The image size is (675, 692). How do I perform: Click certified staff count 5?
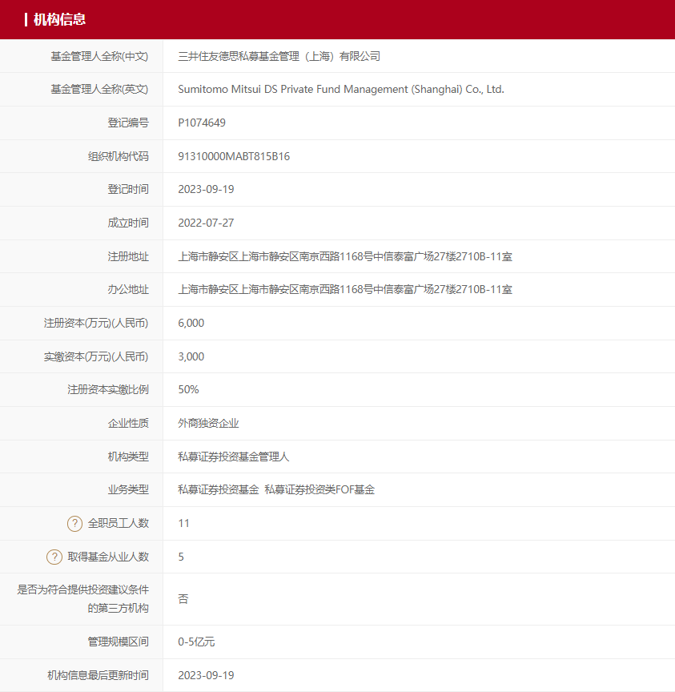pos(181,557)
